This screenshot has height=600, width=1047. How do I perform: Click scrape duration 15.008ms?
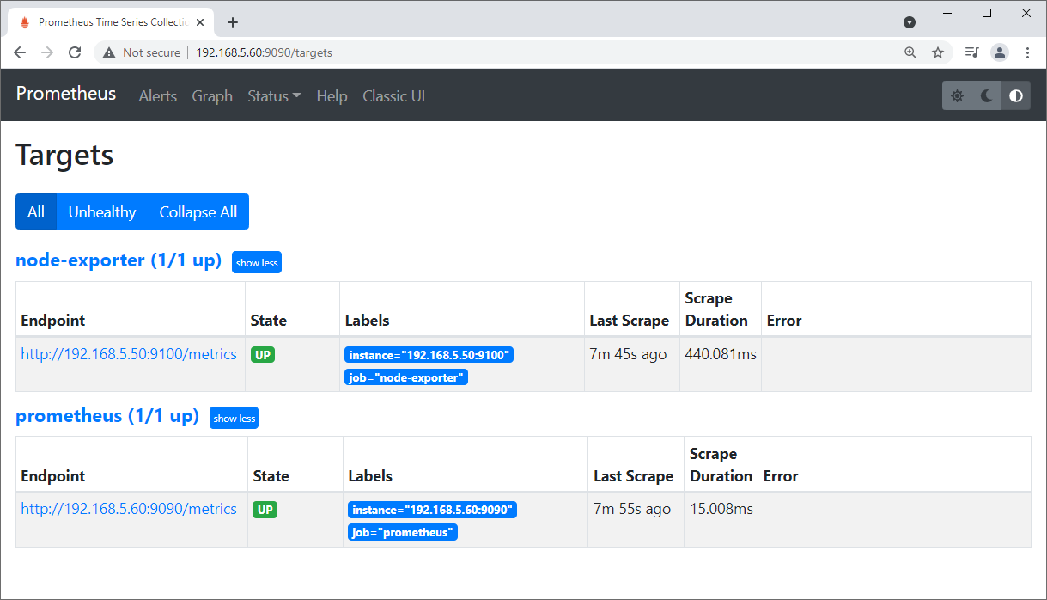tap(721, 509)
